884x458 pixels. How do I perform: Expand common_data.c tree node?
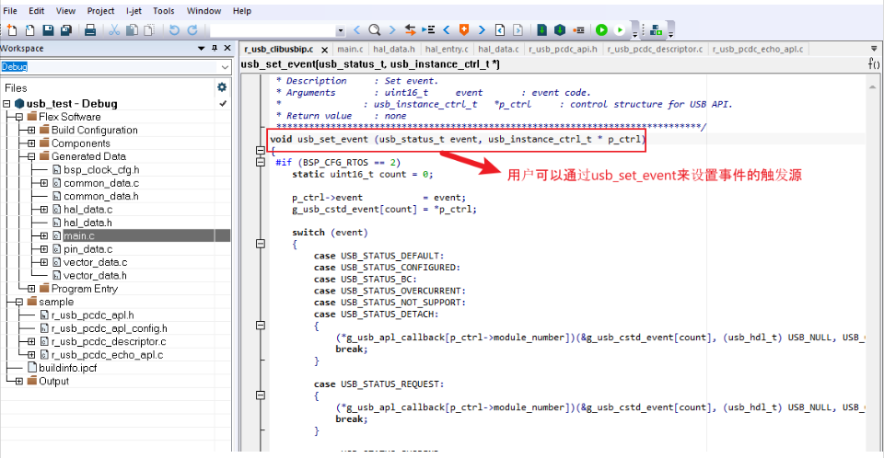coord(44,183)
